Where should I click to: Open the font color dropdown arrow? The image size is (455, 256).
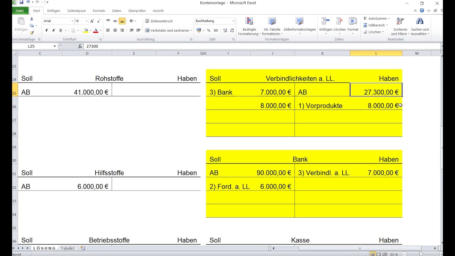pos(100,30)
